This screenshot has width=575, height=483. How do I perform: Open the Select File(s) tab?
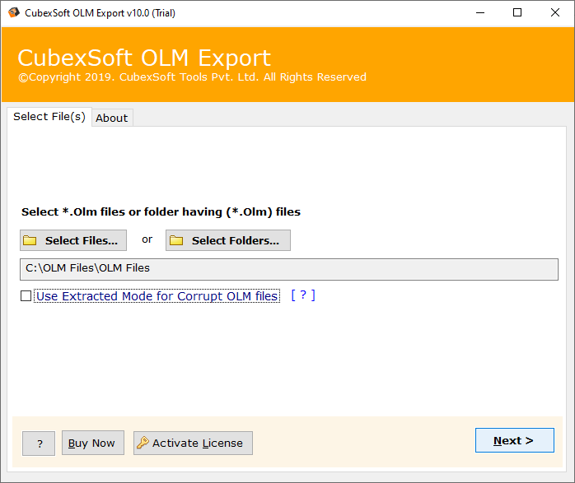click(49, 117)
